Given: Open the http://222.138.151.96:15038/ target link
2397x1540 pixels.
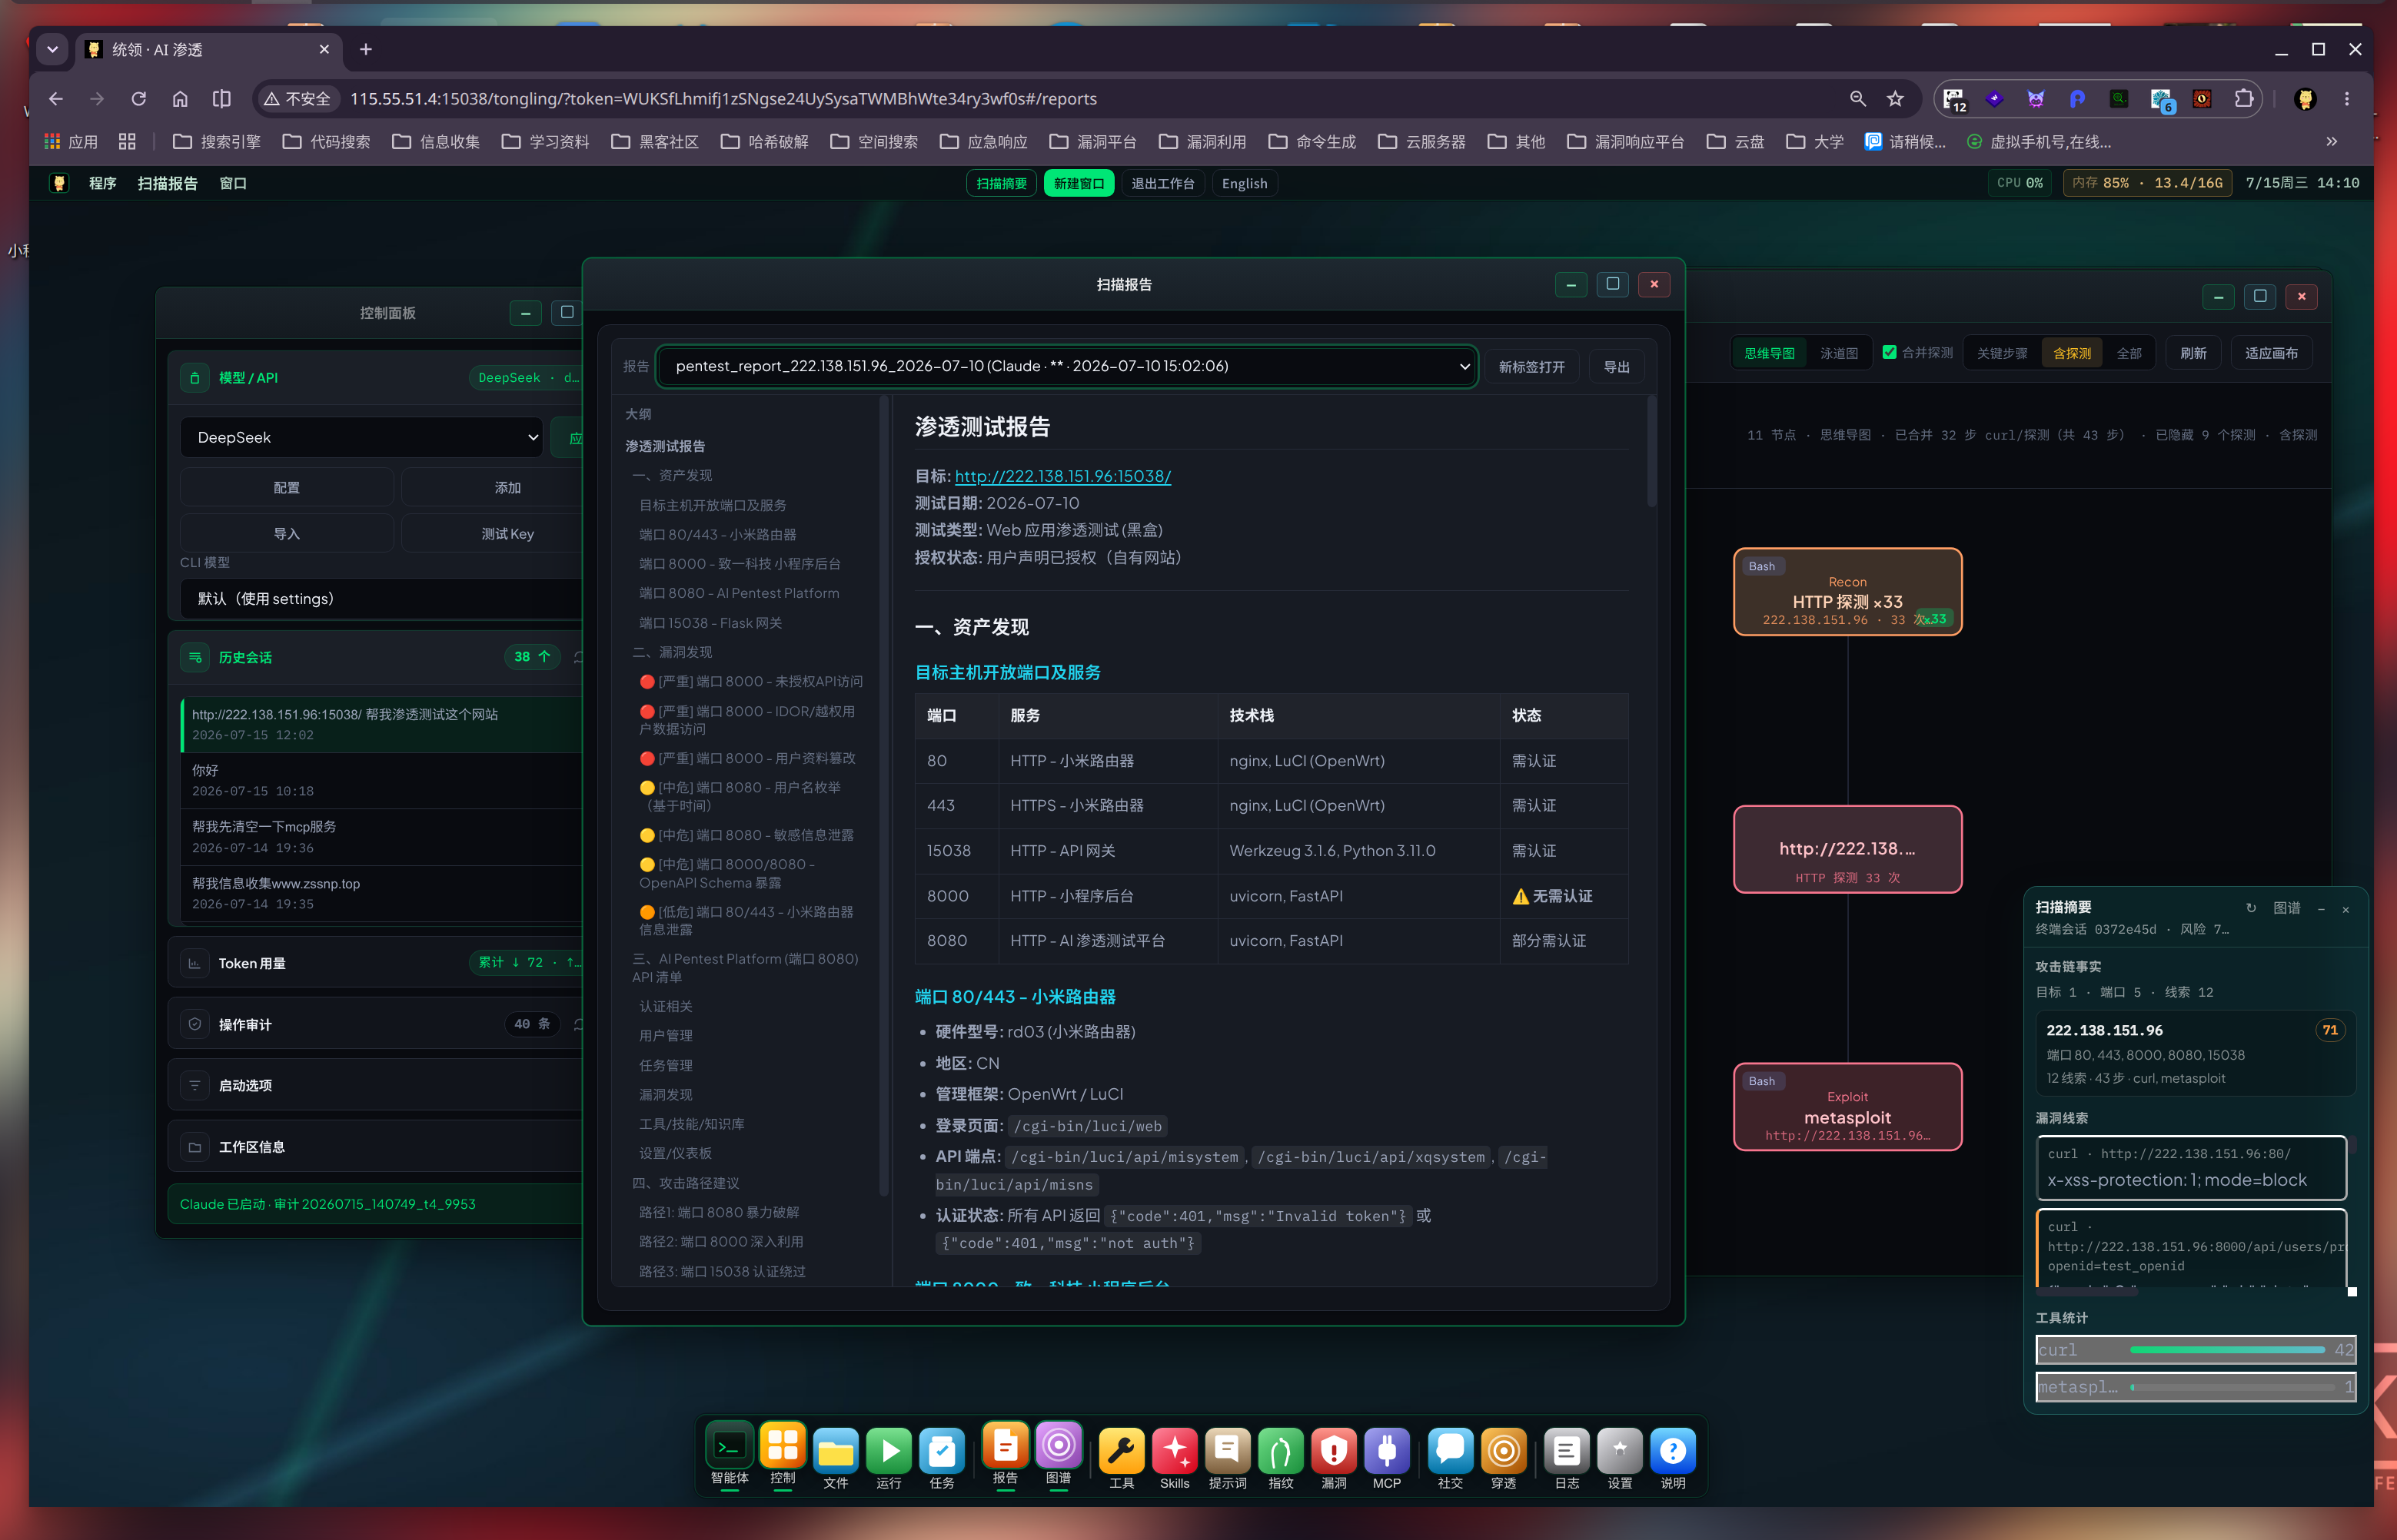Looking at the screenshot, I should (x=1062, y=476).
